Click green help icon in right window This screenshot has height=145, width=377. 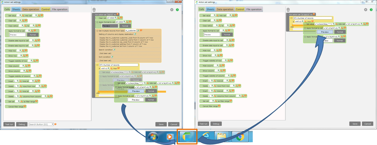pos(371,10)
